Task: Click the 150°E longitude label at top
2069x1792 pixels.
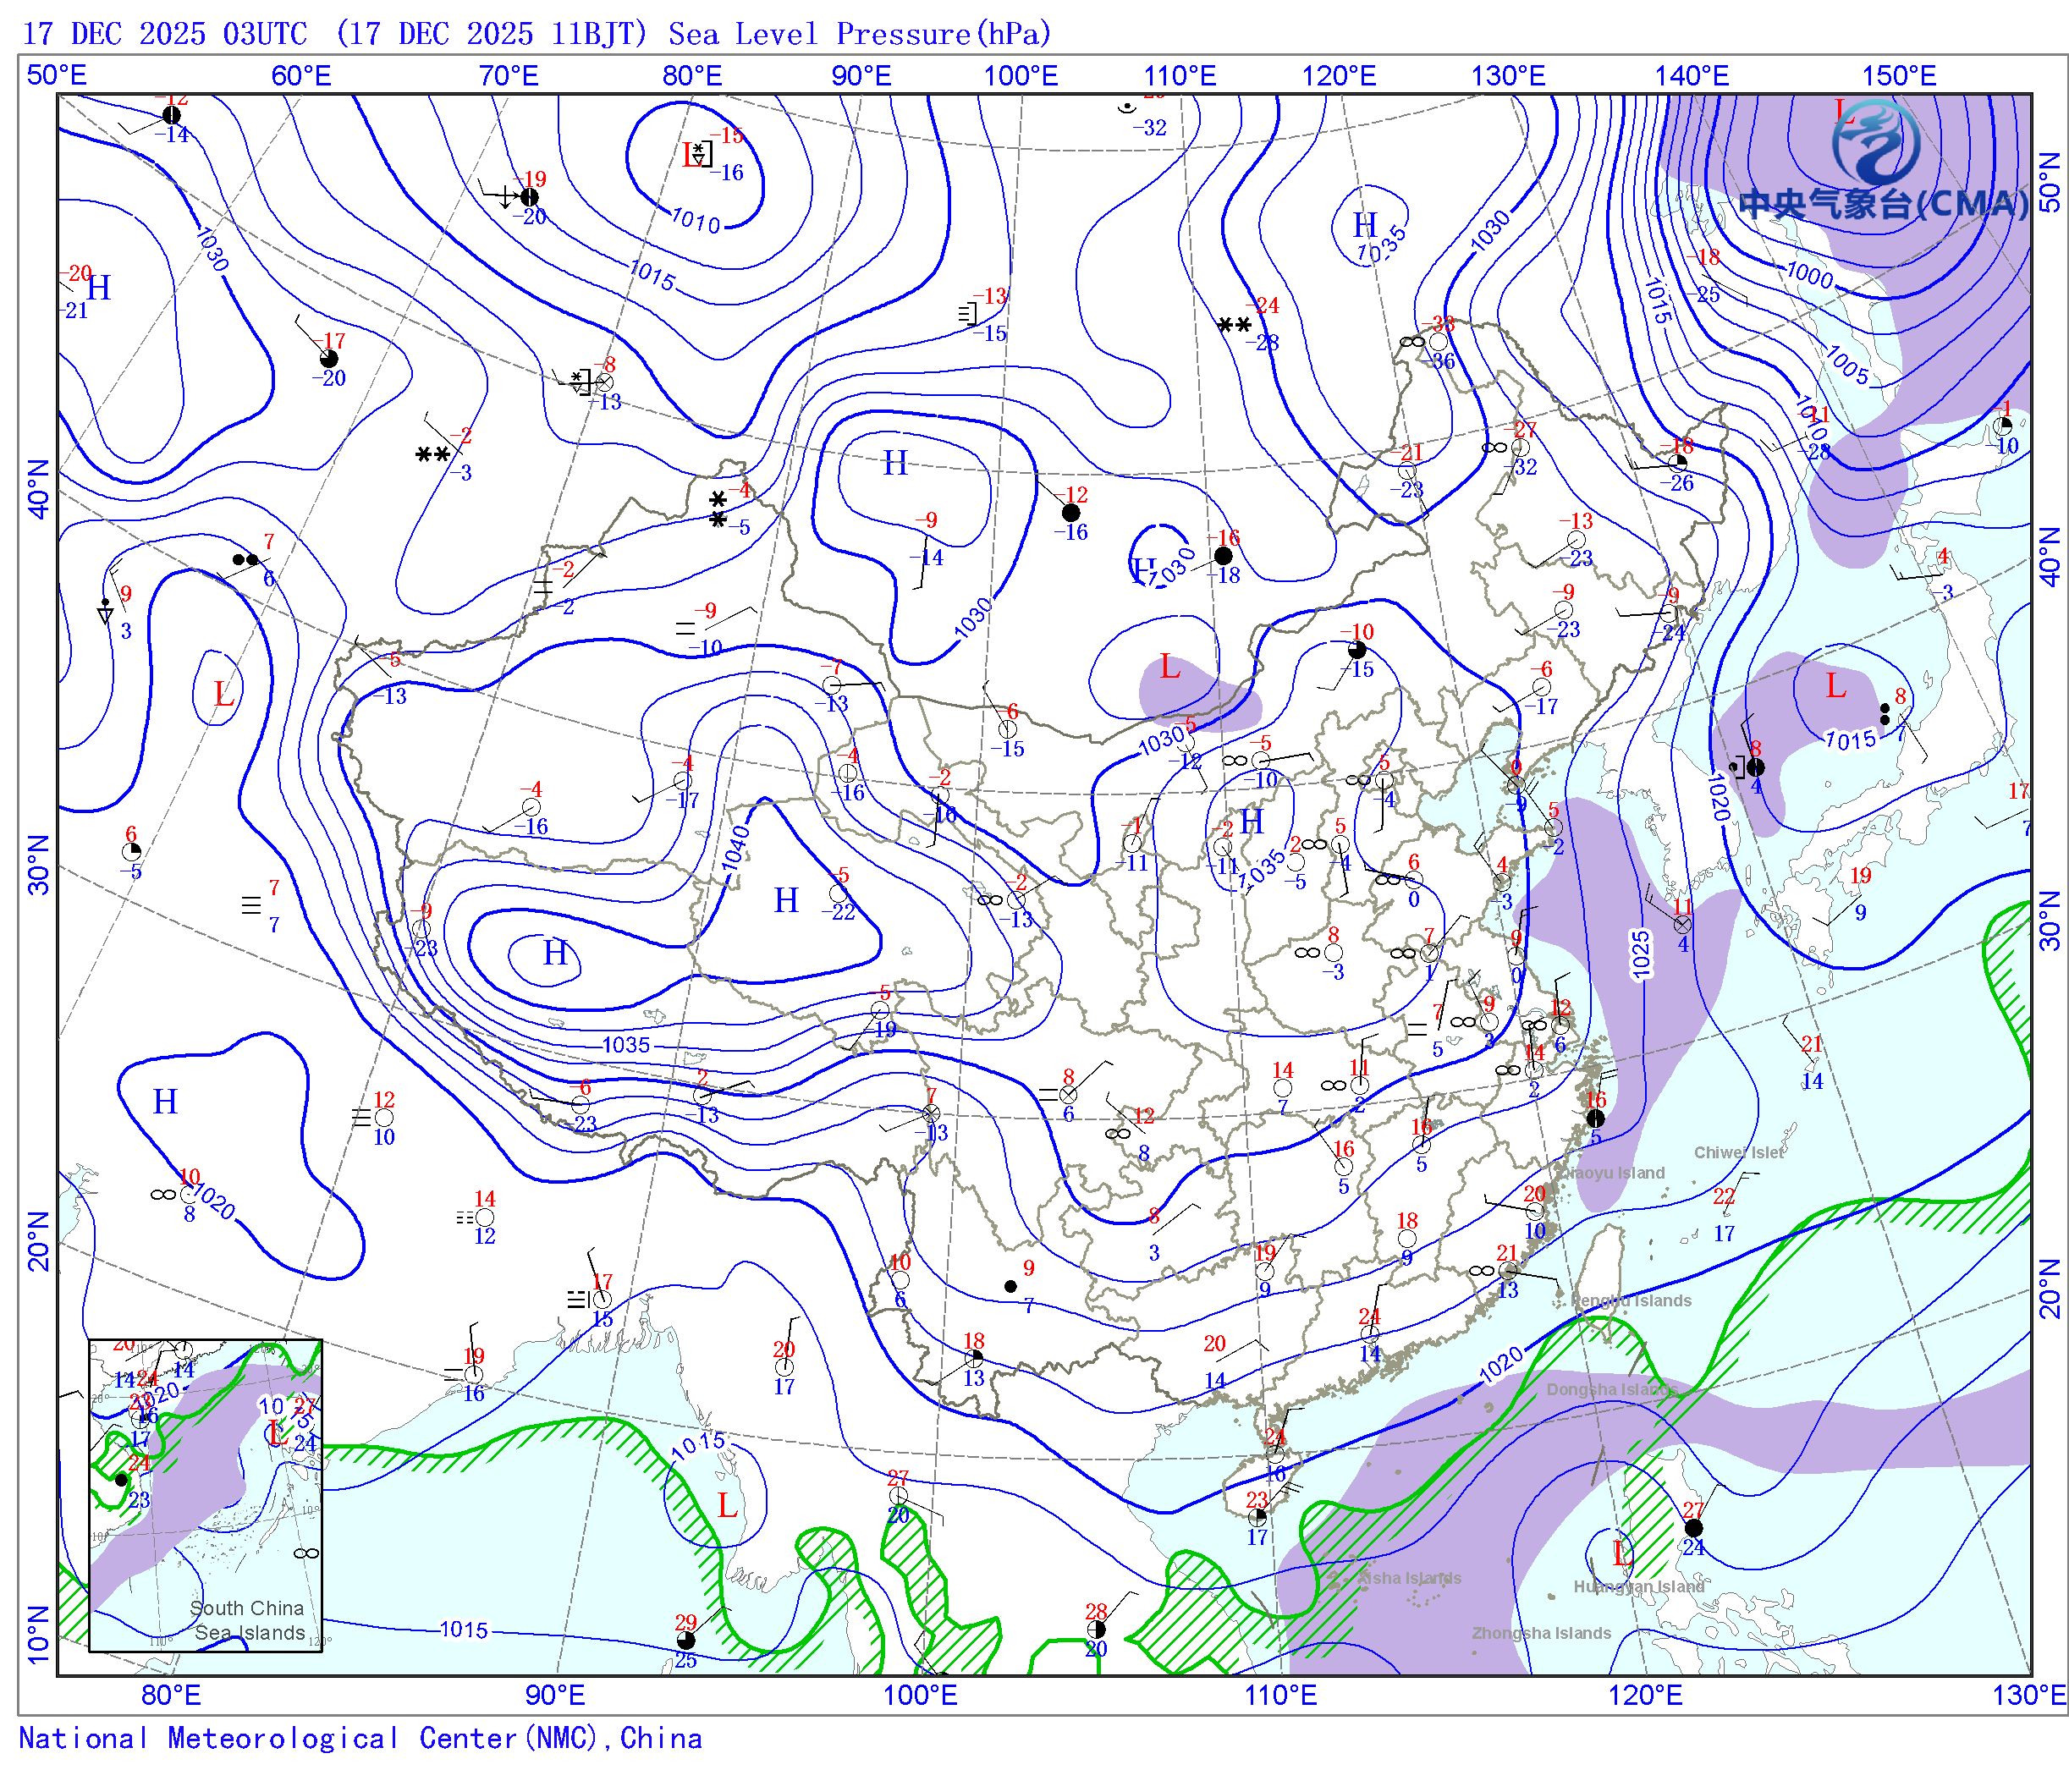Action: pos(1898,76)
